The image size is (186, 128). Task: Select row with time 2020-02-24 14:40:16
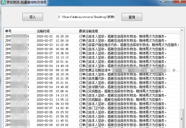pyautogui.click(x=92, y=66)
